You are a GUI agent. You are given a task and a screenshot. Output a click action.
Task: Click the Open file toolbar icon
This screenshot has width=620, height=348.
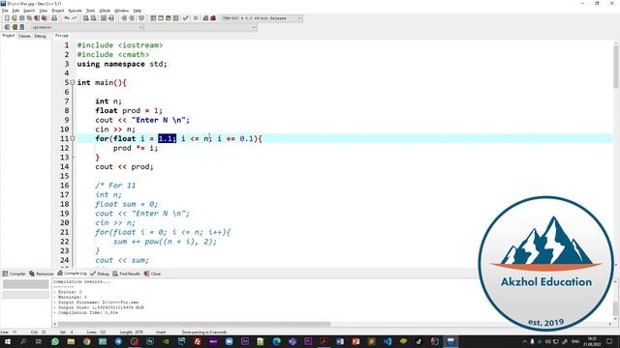click(15, 18)
